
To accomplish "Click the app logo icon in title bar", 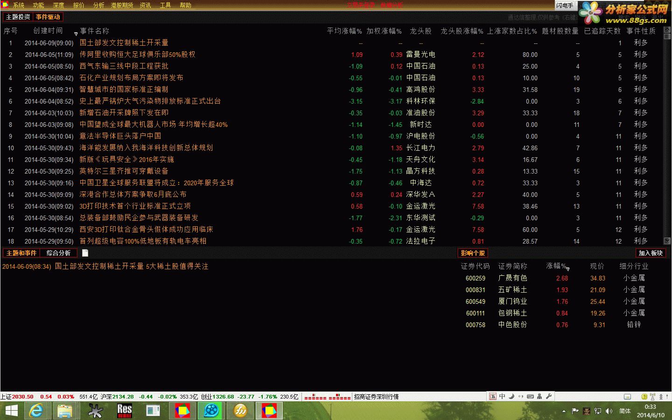I will (5, 5).
